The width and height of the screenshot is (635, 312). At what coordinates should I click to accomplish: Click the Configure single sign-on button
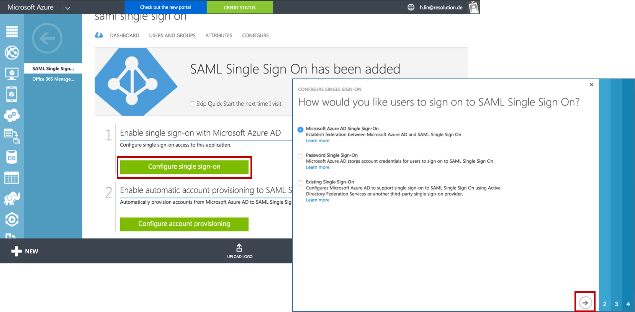point(184,167)
